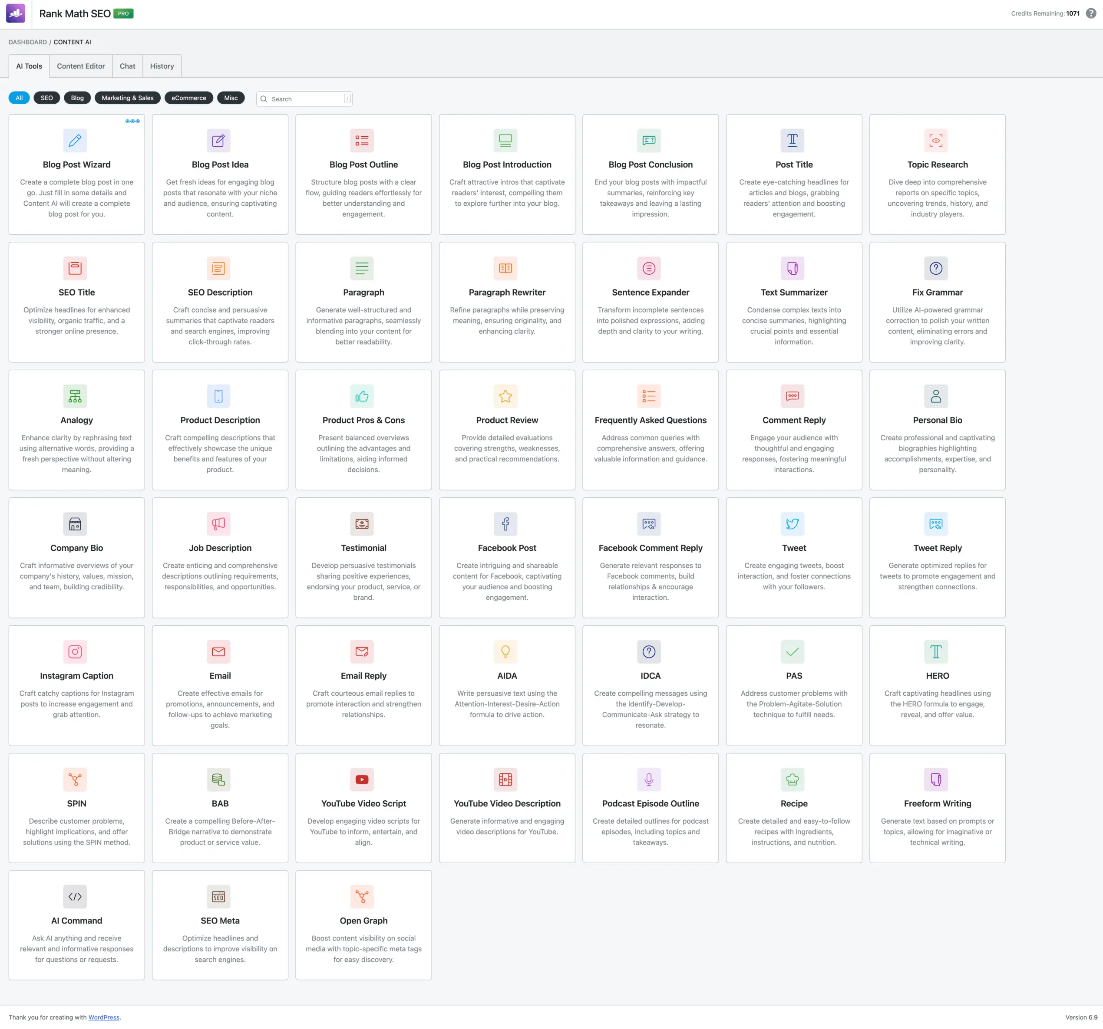Click the Rank Math logo
The image size is (1103, 1029).
tap(15, 13)
